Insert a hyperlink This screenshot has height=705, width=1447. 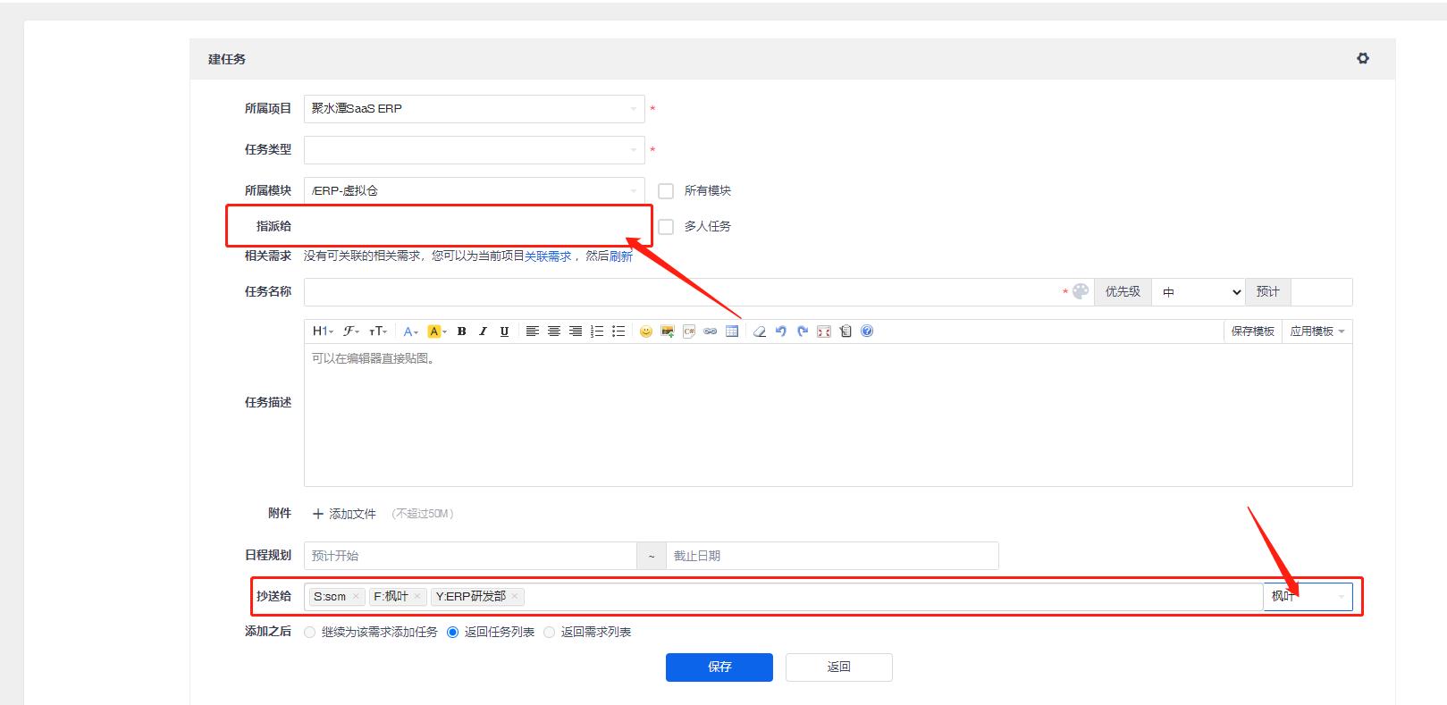tap(711, 332)
